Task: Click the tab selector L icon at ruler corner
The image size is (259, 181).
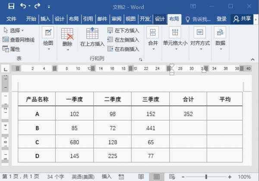Action: (6, 70)
